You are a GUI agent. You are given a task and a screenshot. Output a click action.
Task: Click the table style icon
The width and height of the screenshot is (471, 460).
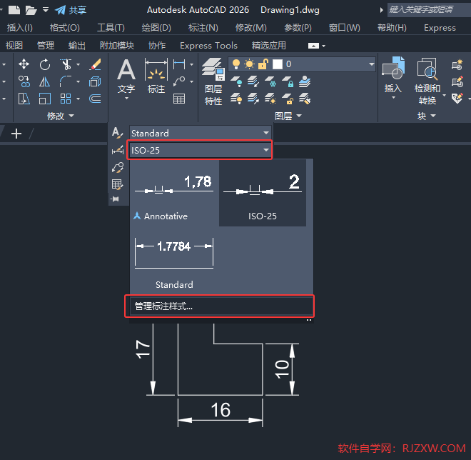click(x=118, y=184)
